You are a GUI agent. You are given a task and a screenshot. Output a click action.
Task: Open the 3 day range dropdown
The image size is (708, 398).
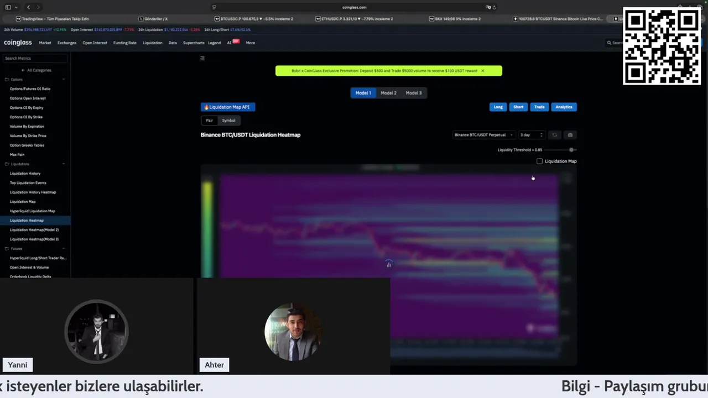tap(532, 135)
